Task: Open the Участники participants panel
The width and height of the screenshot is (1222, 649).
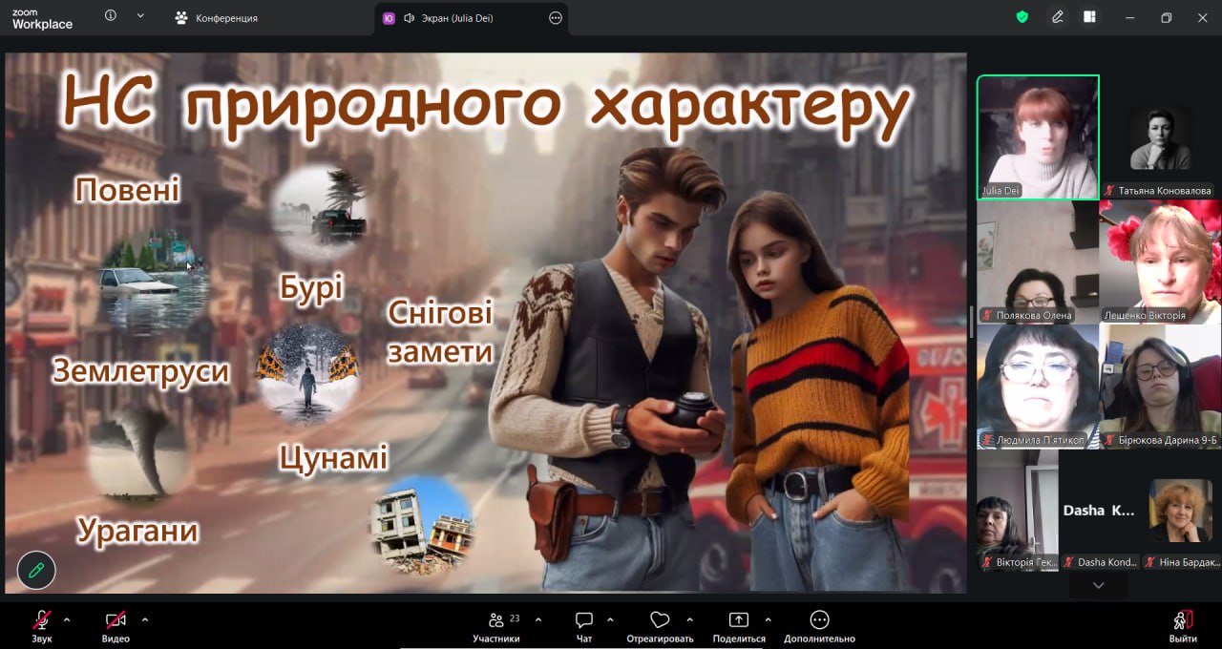Action: [495, 620]
